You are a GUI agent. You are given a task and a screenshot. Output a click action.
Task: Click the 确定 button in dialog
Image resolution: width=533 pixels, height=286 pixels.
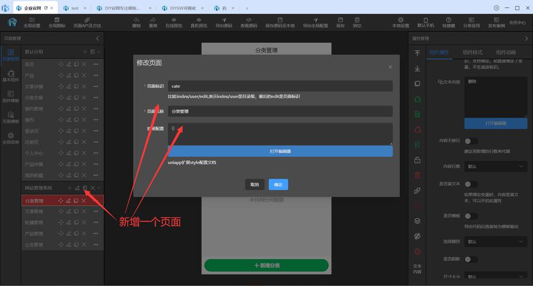click(278, 185)
